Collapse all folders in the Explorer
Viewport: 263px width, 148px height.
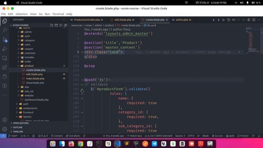[65, 25]
